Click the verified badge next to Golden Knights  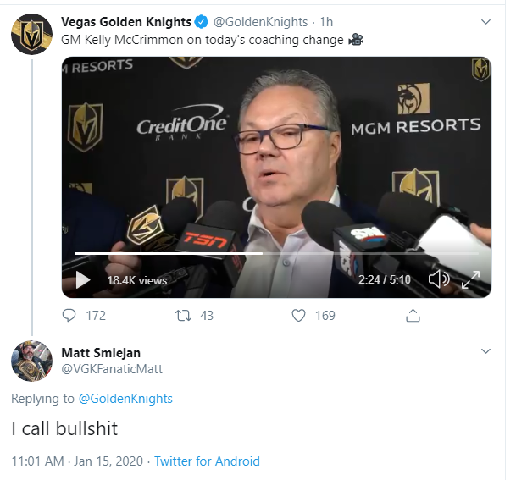tap(203, 21)
